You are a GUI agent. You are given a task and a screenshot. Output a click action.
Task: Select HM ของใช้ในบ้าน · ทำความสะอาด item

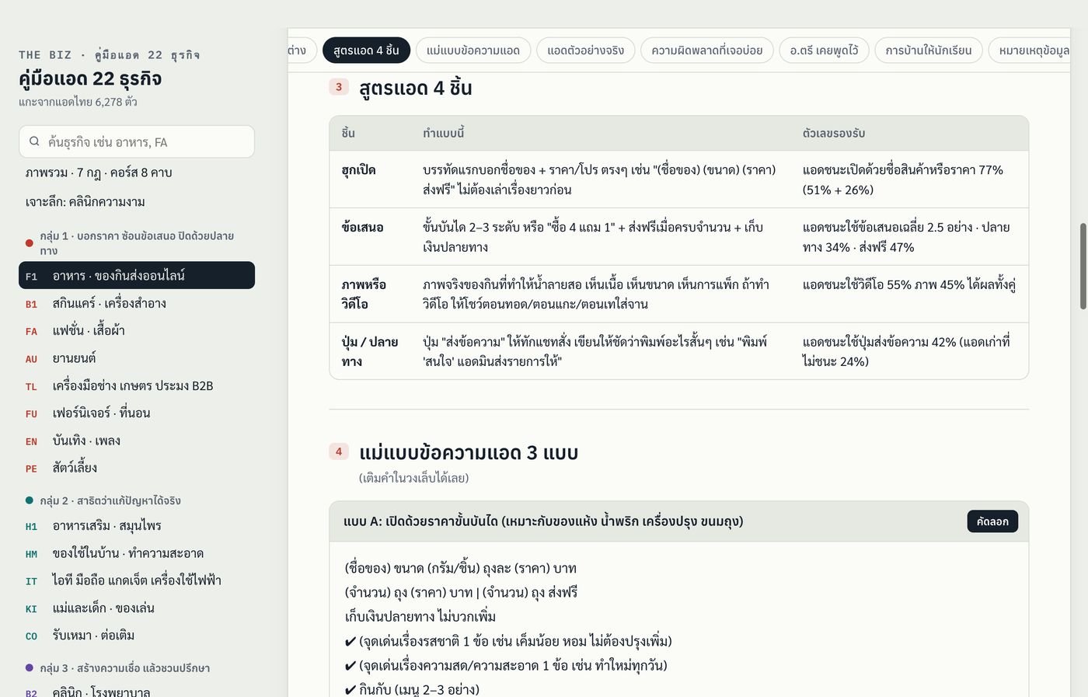[137, 553]
